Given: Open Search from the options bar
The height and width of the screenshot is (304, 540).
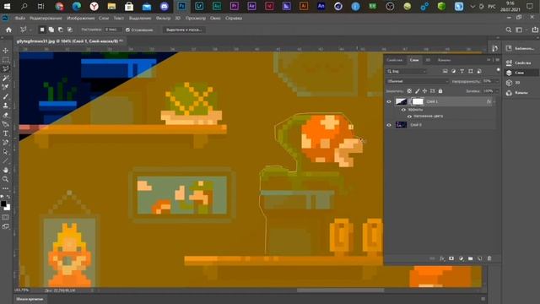Looking at the screenshot, I should [509, 30].
